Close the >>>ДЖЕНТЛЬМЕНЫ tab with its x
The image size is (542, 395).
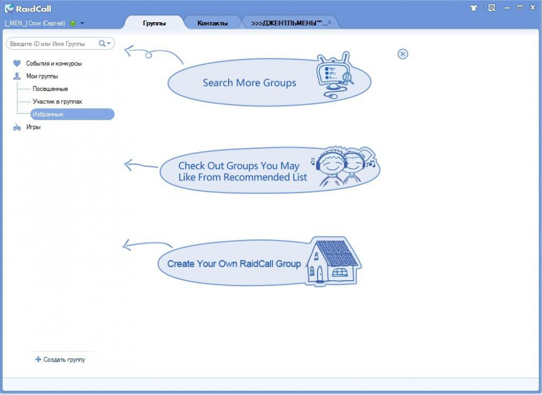click(330, 22)
